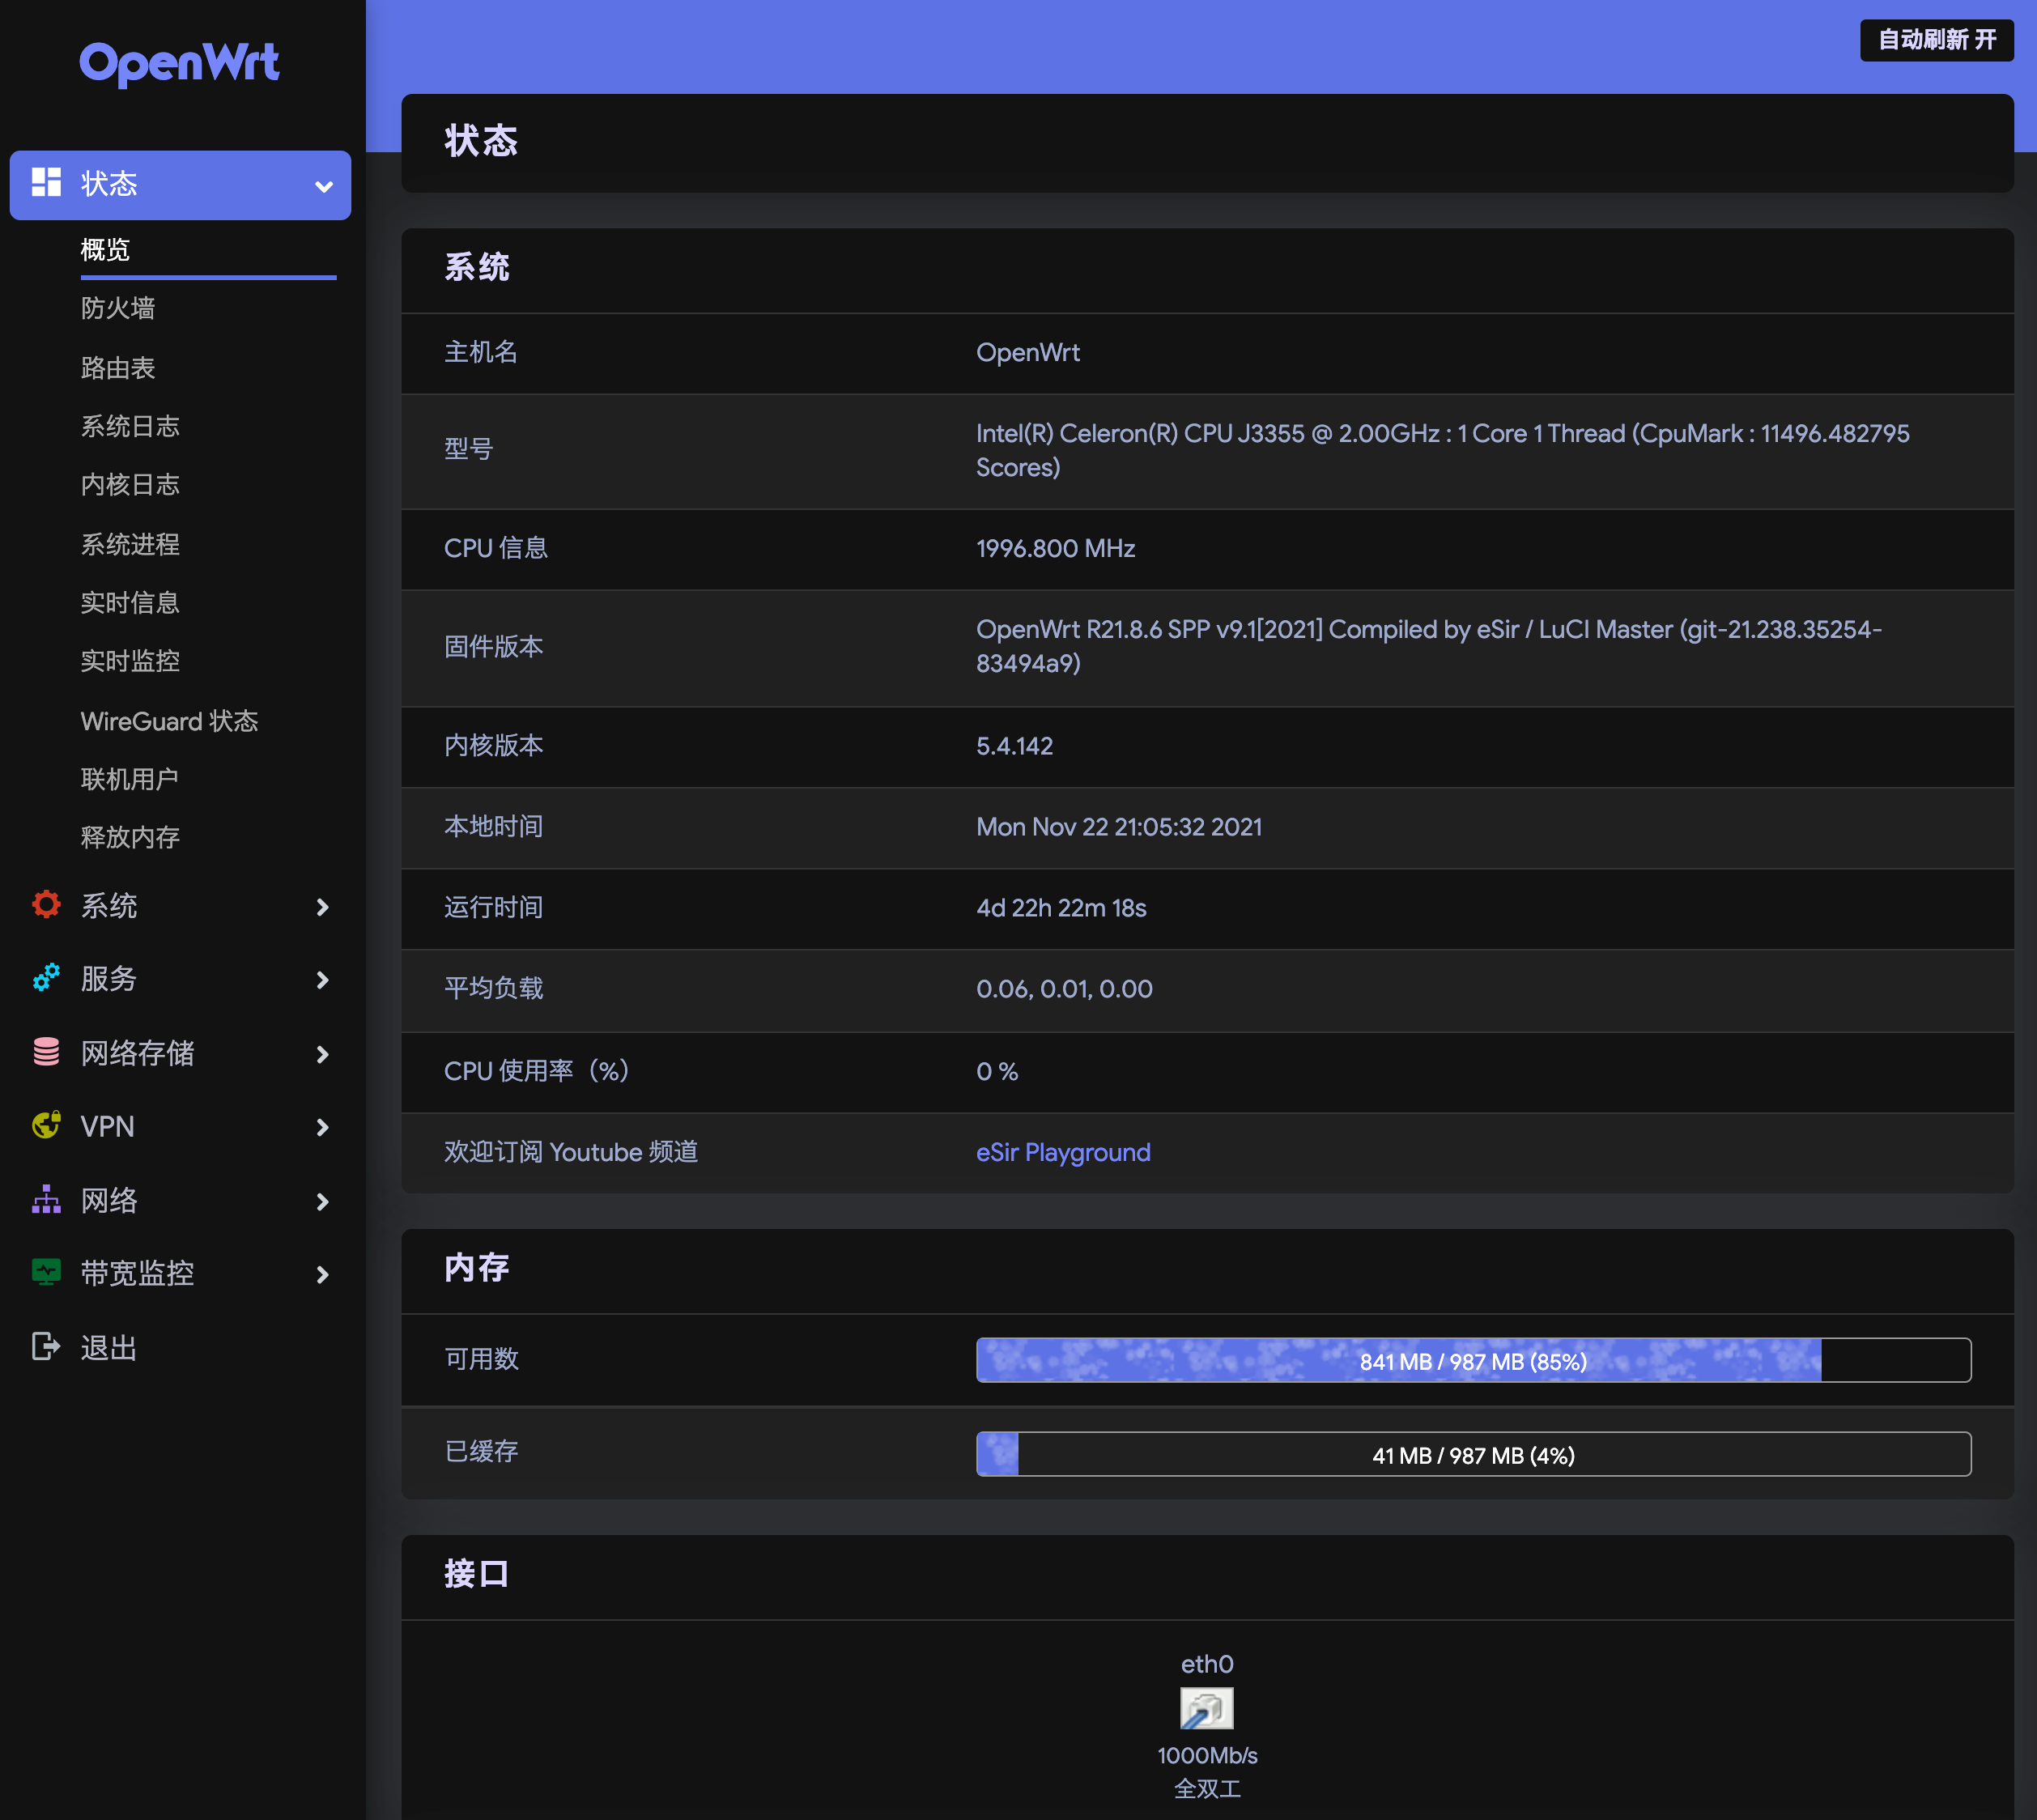The image size is (2037, 1820).
Task: Open 实时监控 from the sidebar
Action: 130,661
